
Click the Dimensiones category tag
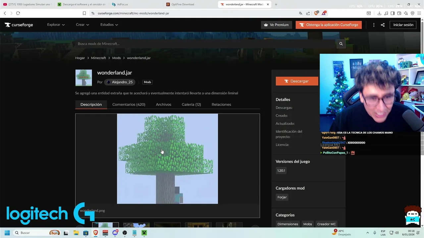[288, 224]
